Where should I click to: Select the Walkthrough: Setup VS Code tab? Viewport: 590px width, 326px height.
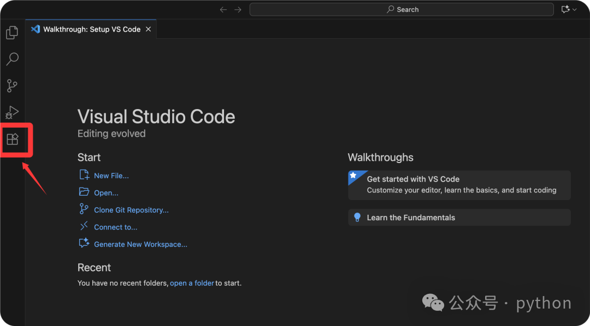point(91,29)
